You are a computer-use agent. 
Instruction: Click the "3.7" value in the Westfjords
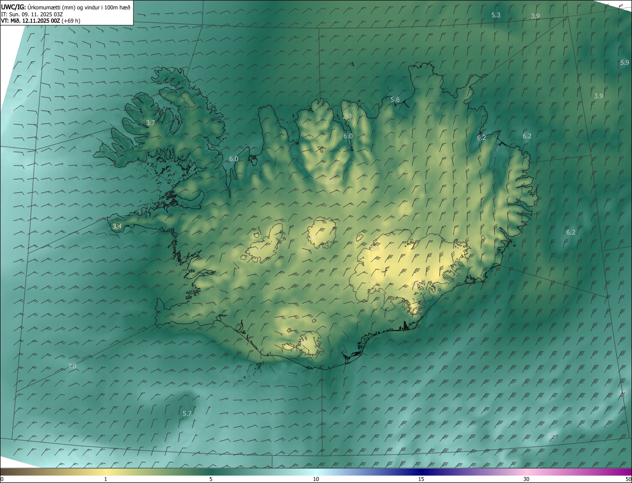tap(151, 122)
